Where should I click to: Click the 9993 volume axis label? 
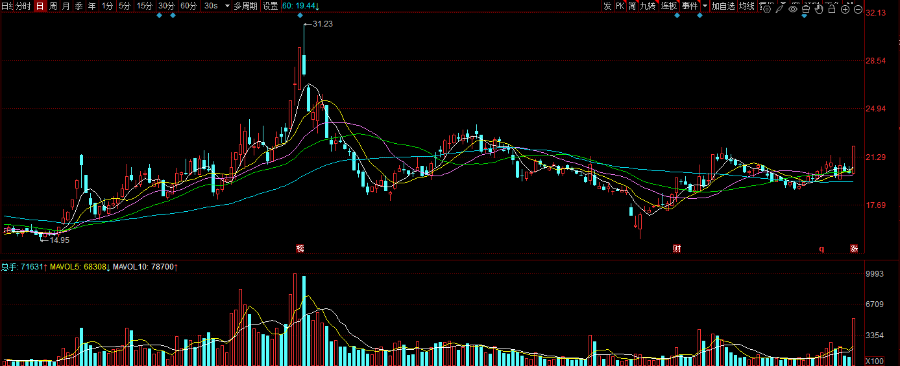[x=875, y=275]
